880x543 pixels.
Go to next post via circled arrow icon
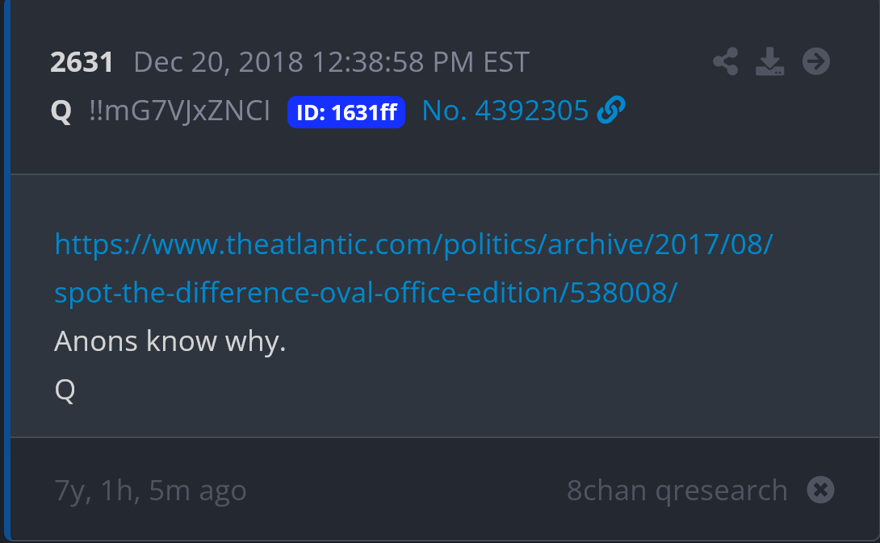click(816, 61)
